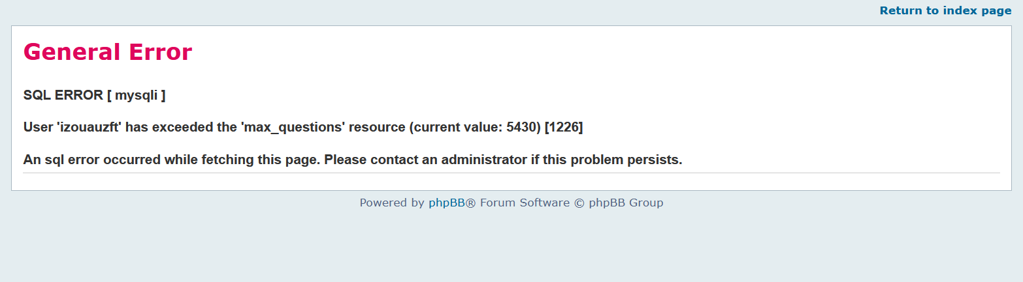Click the copyright symbol in the footer
The height and width of the screenshot is (282, 1023).
coord(579,203)
